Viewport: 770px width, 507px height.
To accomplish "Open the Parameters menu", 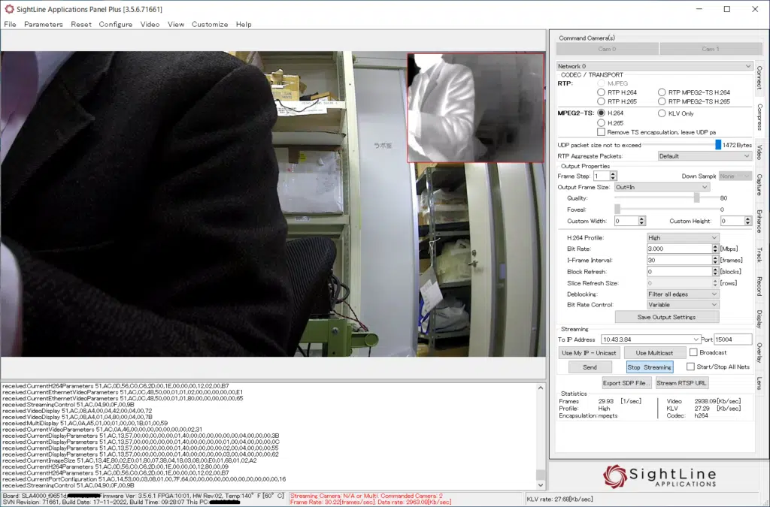I will coord(44,24).
